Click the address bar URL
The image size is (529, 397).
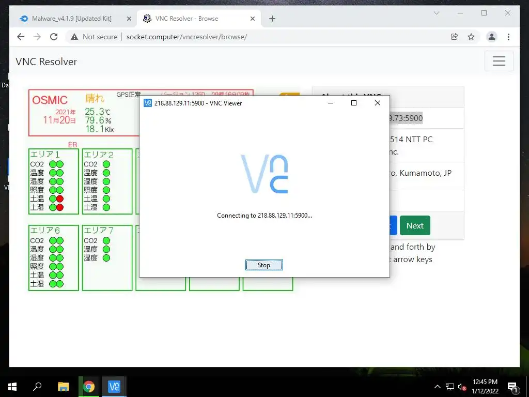[186, 37]
